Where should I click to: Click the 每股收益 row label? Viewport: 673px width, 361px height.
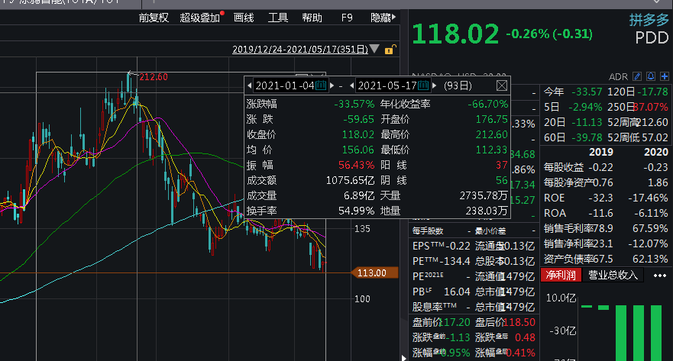[x=564, y=167]
